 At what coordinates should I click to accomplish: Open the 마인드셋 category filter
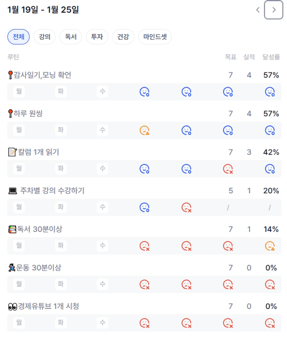[x=155, y=37]
